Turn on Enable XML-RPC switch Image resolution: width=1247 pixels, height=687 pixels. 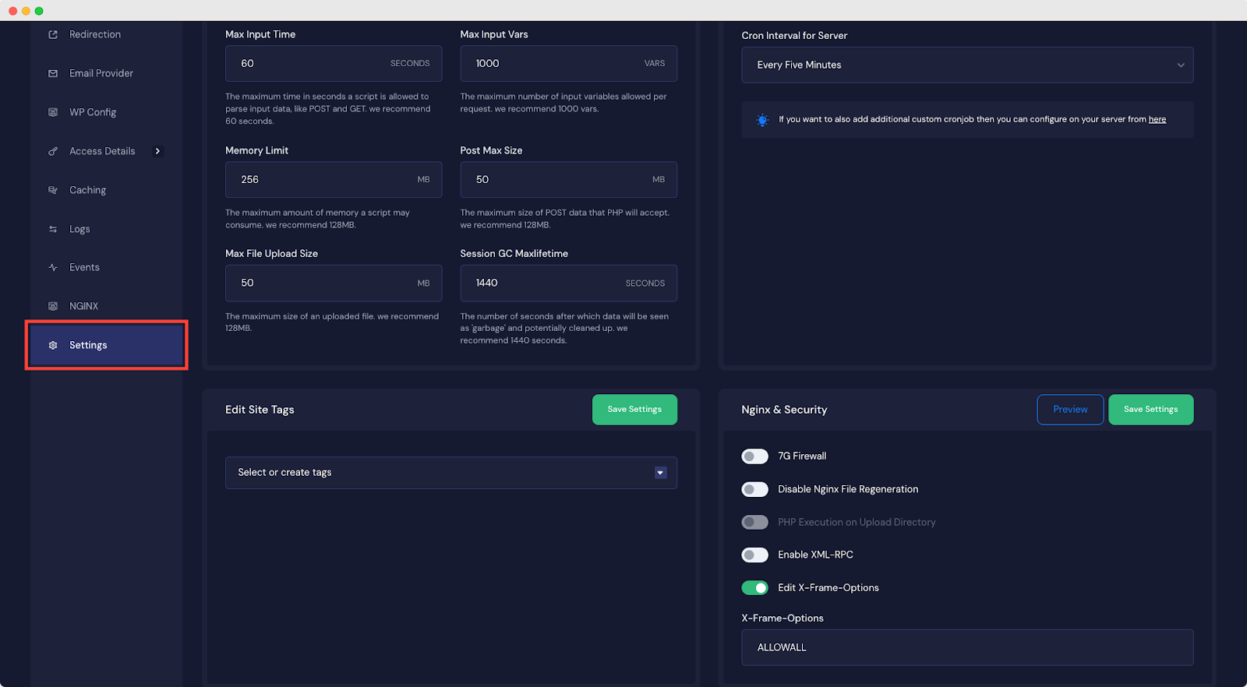click(x=754, y=555)
